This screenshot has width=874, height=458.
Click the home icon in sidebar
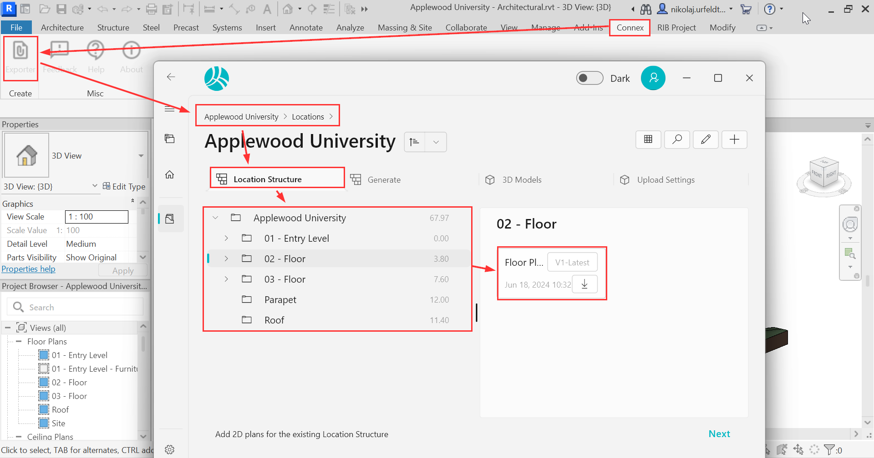coord(170,175)
